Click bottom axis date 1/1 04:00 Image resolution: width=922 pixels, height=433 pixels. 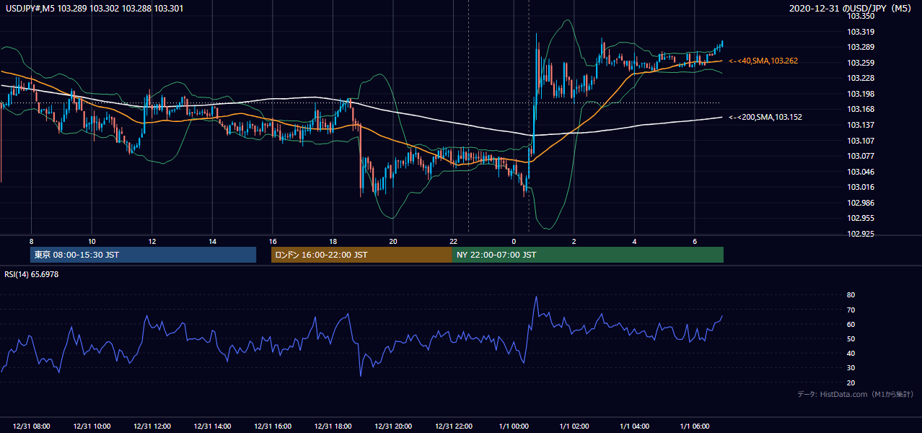point(634,427)
